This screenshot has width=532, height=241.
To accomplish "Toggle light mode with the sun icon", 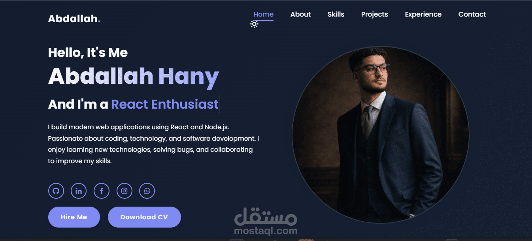I will pyautogui.click(x=254, y=24).
